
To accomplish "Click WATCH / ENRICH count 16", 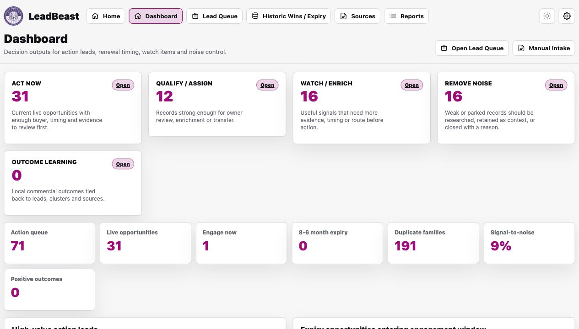I will [x=309, y=96].
